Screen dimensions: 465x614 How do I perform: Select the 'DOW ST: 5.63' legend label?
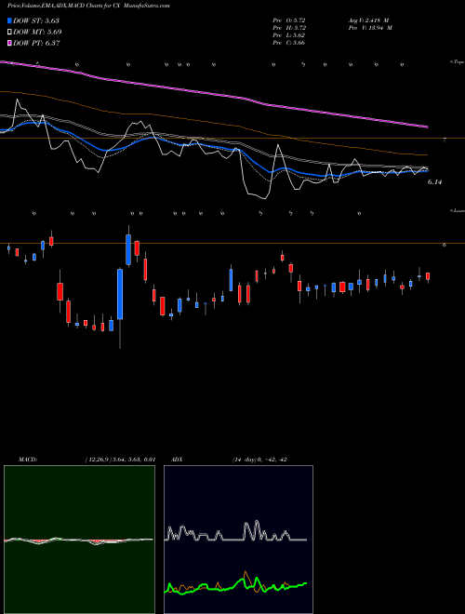click(x=36, y=20)
